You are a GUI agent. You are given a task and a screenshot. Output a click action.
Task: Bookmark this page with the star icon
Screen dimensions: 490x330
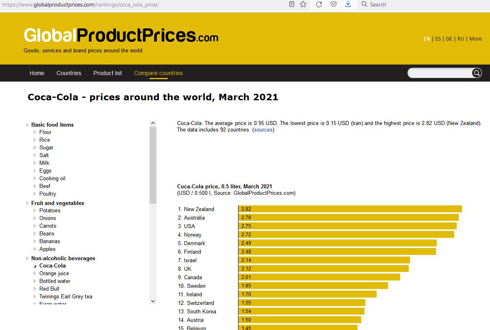point(303,4)
